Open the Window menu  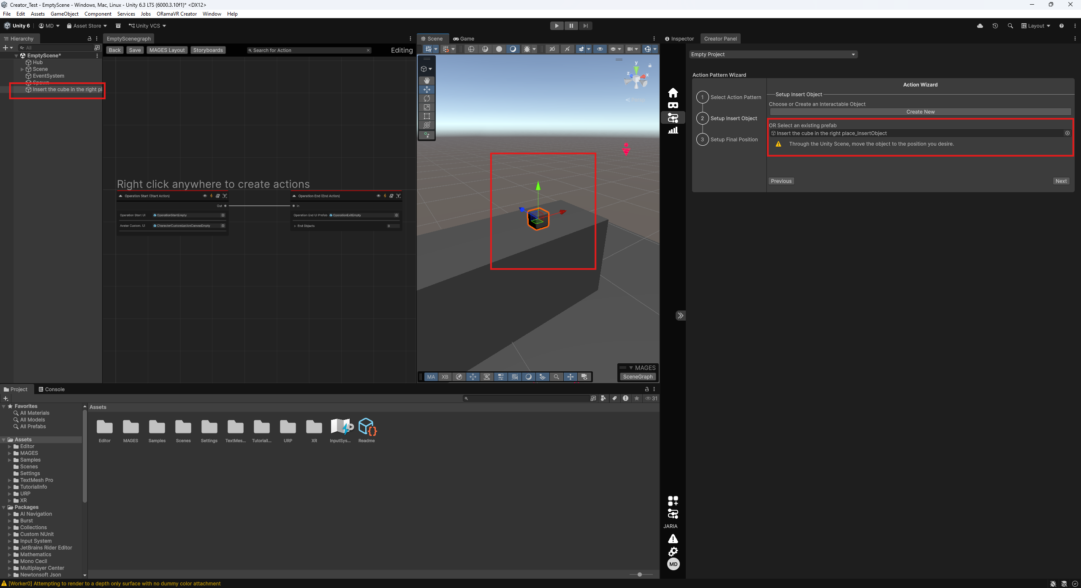212,14
